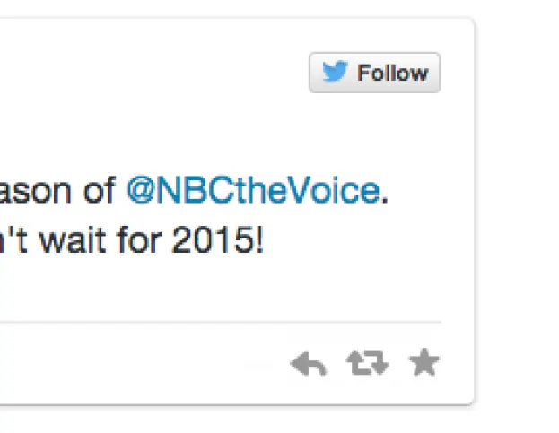The height and width of the screenshot is (433, 559).
Task: Click the partial word "ason" in the tweet
Action: pyautogui.click(x=34, y=190)
